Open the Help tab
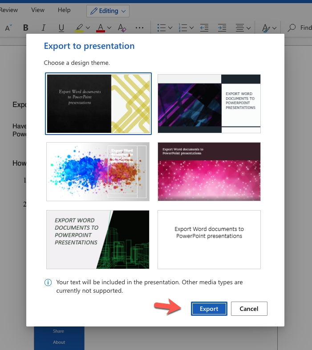Screen dimensions: 312x350 pos(64,10)
